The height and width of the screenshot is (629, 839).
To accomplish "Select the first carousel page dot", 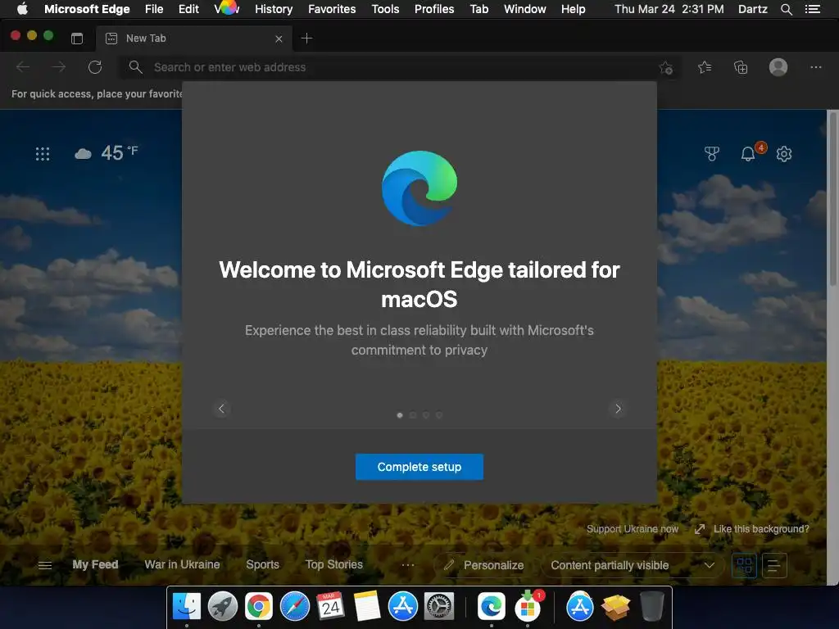I will click(x=400, y=415).
